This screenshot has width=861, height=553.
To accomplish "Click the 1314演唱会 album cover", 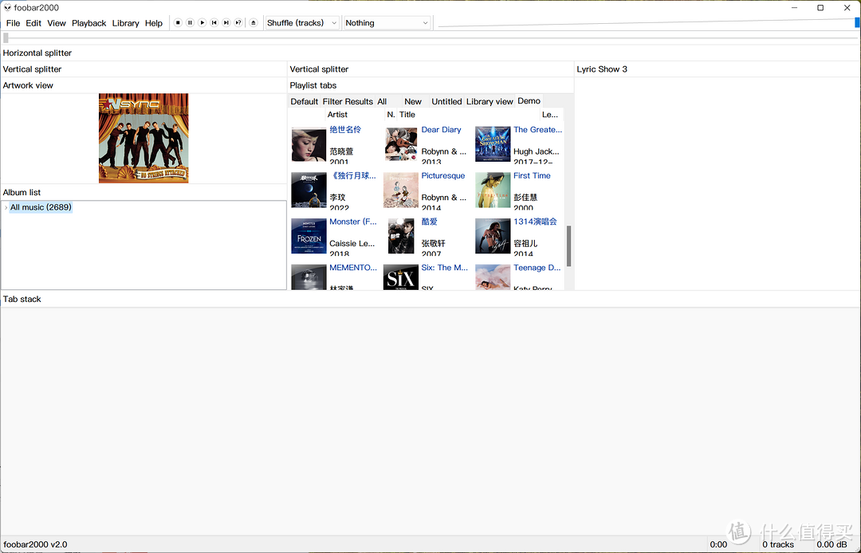I will pos(493,237).
